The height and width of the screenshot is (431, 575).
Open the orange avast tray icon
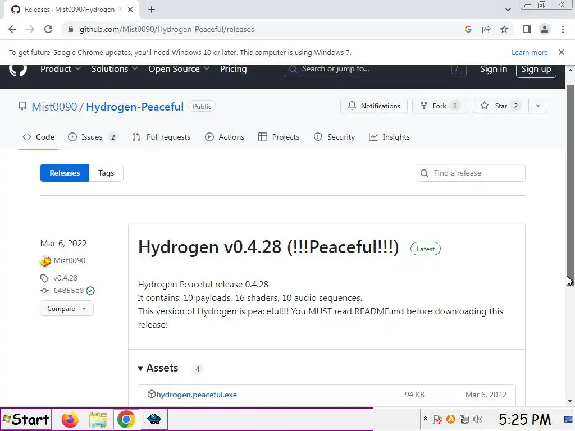(451, 419)
